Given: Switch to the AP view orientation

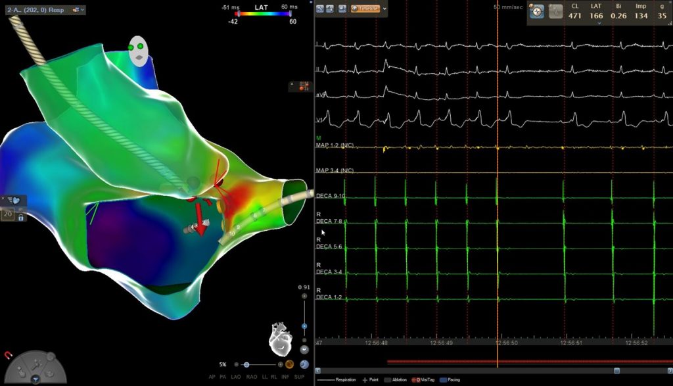Looking at the screenshot, I should [212, 377].
